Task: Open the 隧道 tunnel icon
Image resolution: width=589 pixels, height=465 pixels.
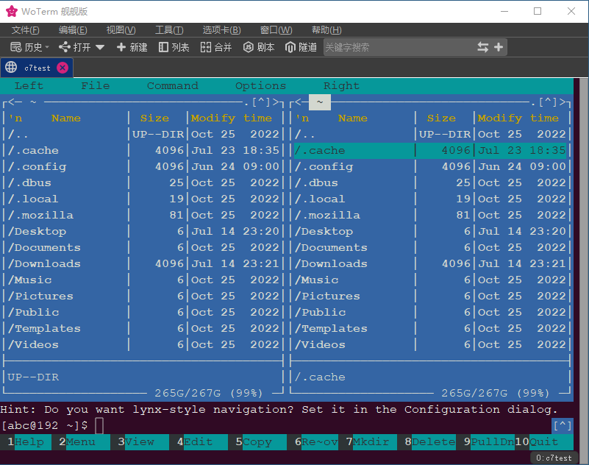Action: pyautogui.click(x=290, y=47)
